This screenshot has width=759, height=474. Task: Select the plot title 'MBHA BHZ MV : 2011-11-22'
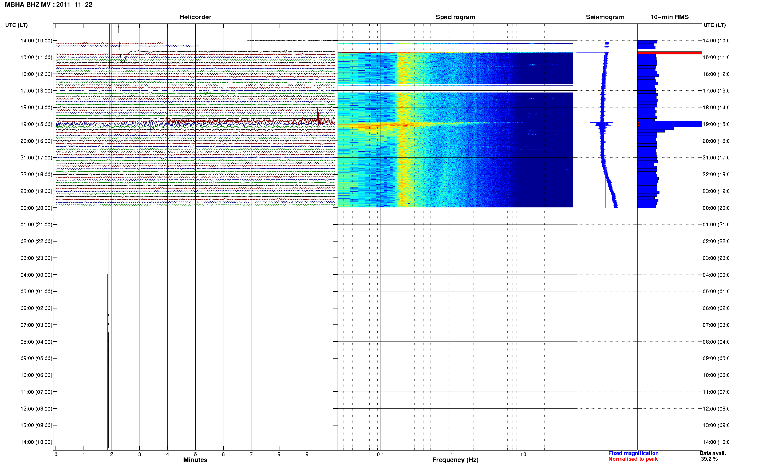(49, 5)
